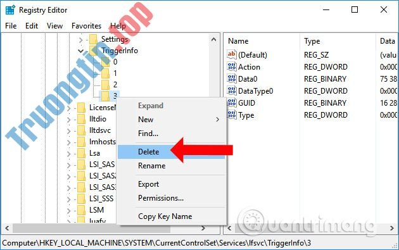The width and height of the screenshot is (399, 250).
Task: Click the Registry Editor app icon
Action: pos(10,10)
